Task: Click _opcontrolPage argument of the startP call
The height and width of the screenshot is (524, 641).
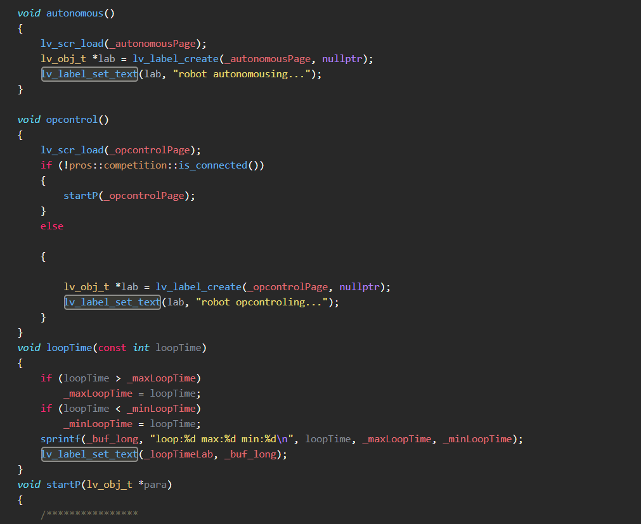Action: (x=144, y=196)
